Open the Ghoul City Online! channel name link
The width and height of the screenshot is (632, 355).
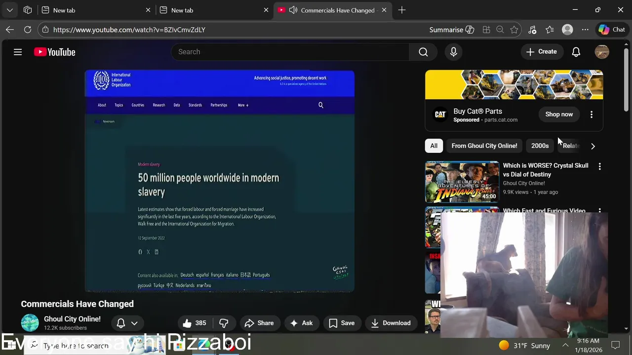point(72,319)
